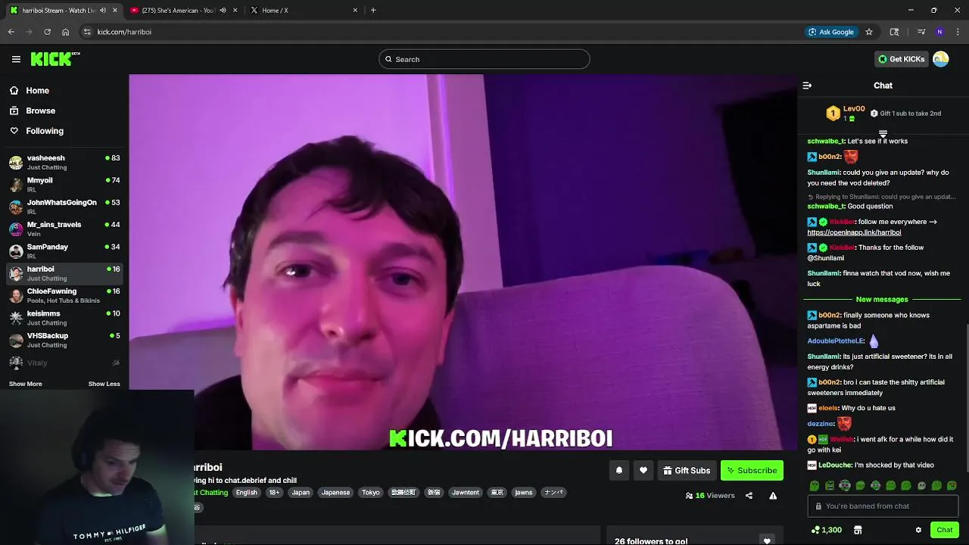Open offline Vitaly channel in sidebar
Image resolution: width=969 pixels, height=545 pixels.
pos(64,363)
